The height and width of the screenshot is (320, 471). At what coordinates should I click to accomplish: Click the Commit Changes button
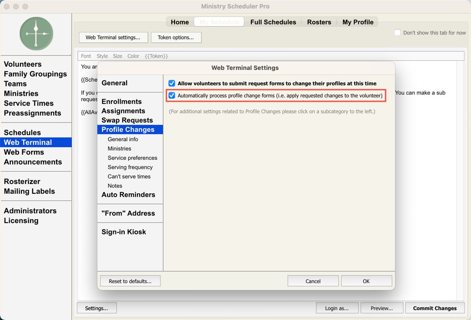point(435,308)
